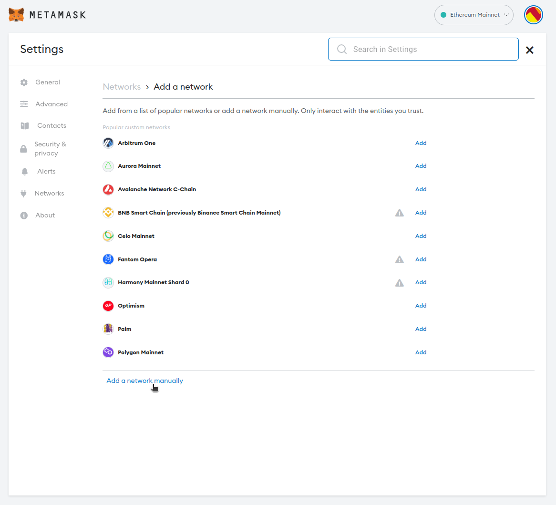This screenshot has width=556, height=505.
Task: Click the Arbitrum One network icon
Action: pos(108,143)
